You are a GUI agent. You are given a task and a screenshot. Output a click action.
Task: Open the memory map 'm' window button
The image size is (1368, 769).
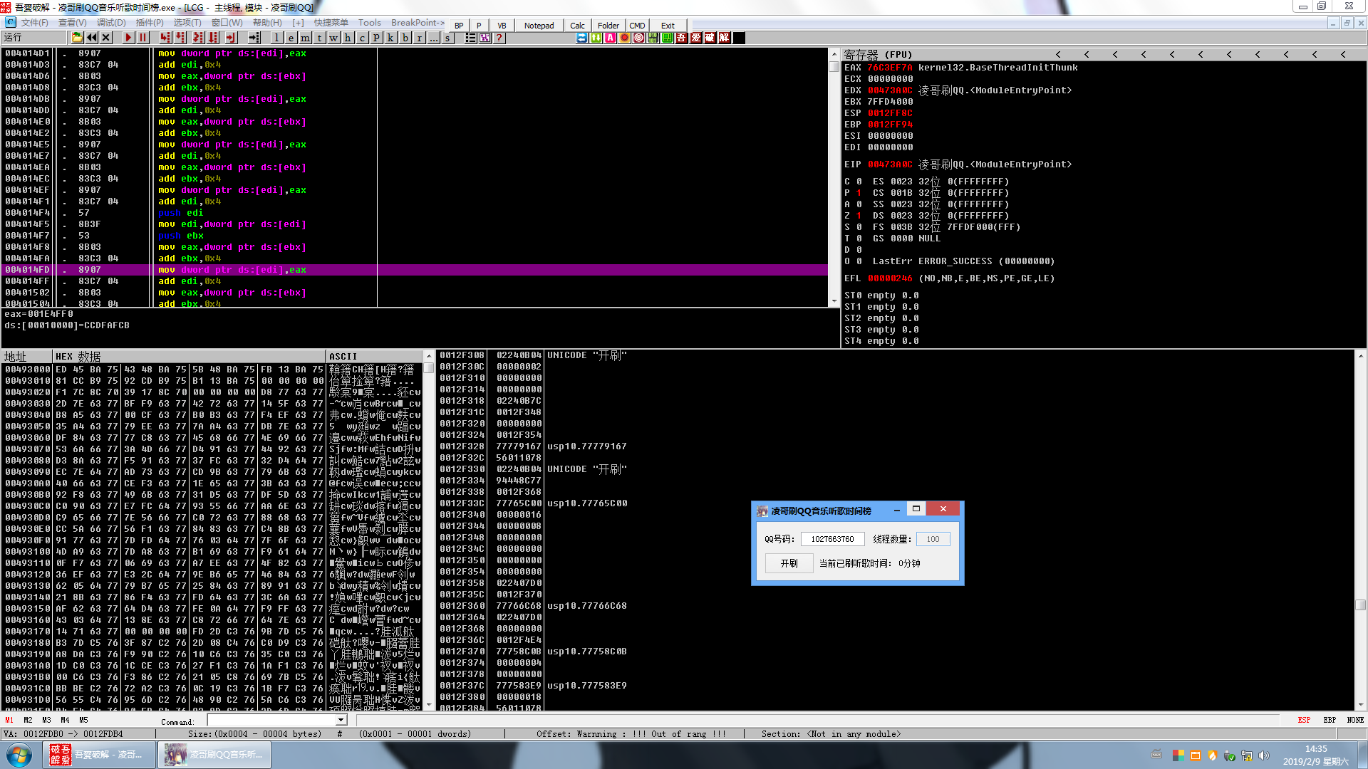pos(305,38)
